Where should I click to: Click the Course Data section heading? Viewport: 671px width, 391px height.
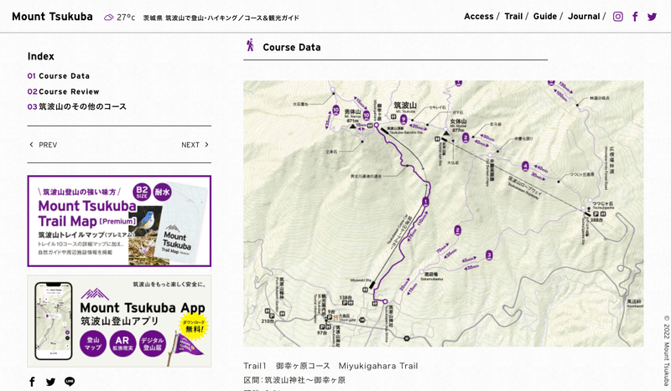(291, 48)
